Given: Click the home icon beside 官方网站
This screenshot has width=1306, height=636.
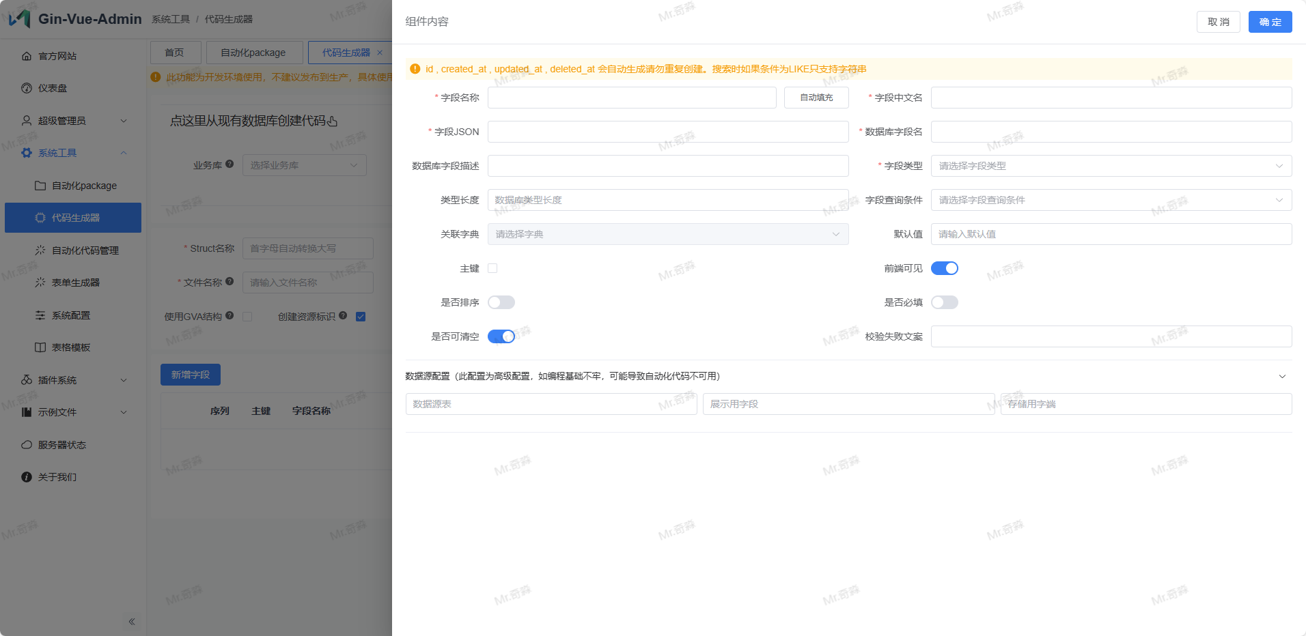Looking at the screenshot, I should point(27,56).
